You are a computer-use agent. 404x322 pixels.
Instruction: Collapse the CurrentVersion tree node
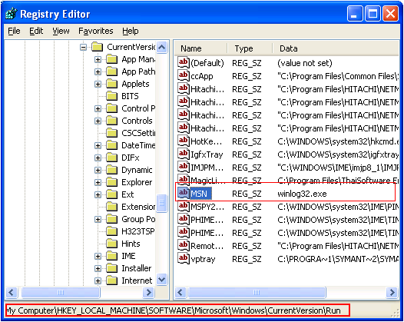[x=83, y=47]
